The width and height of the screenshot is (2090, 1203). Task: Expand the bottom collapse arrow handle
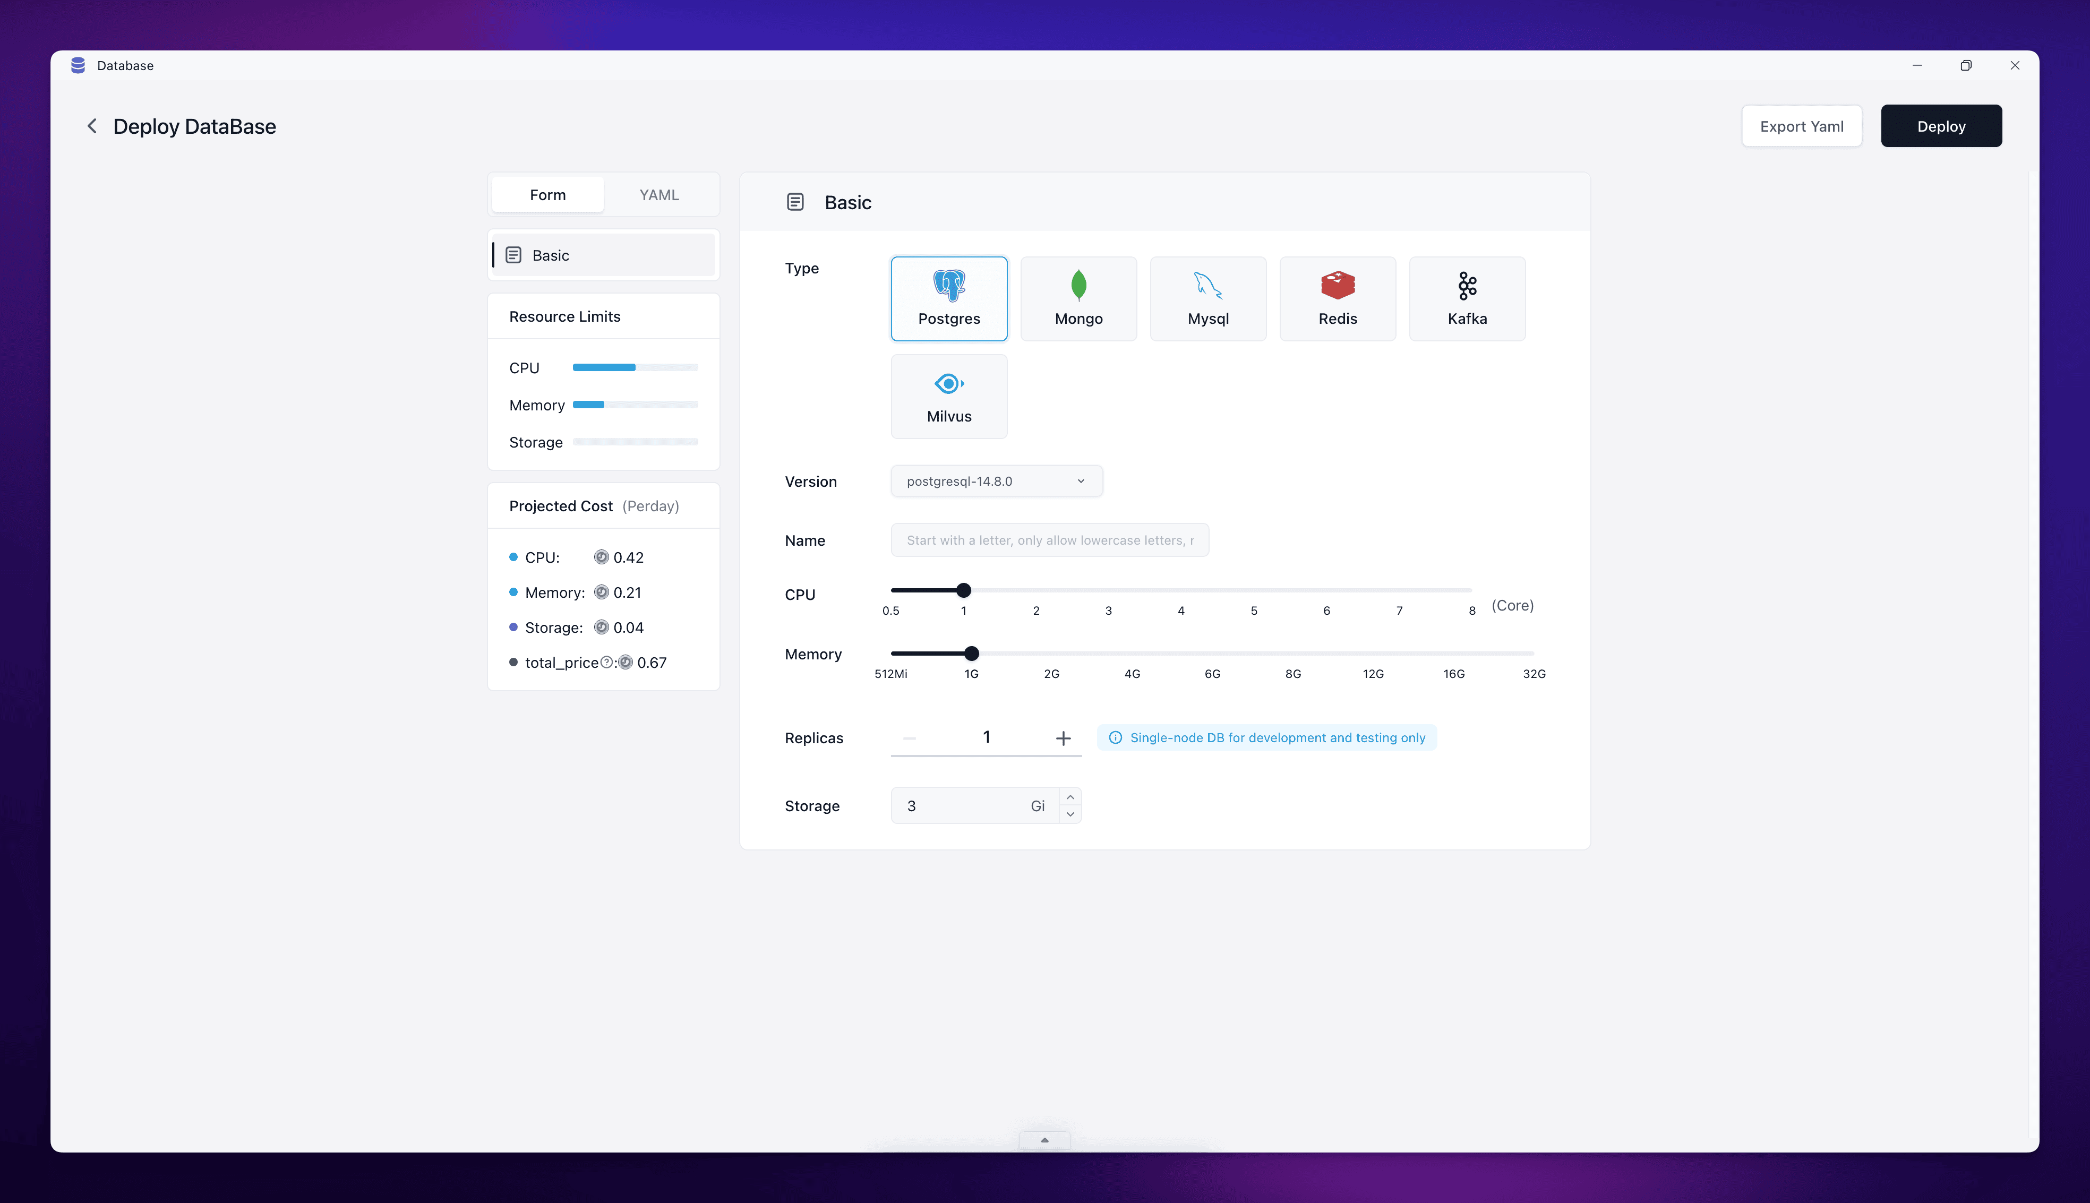point(1044,1140)
